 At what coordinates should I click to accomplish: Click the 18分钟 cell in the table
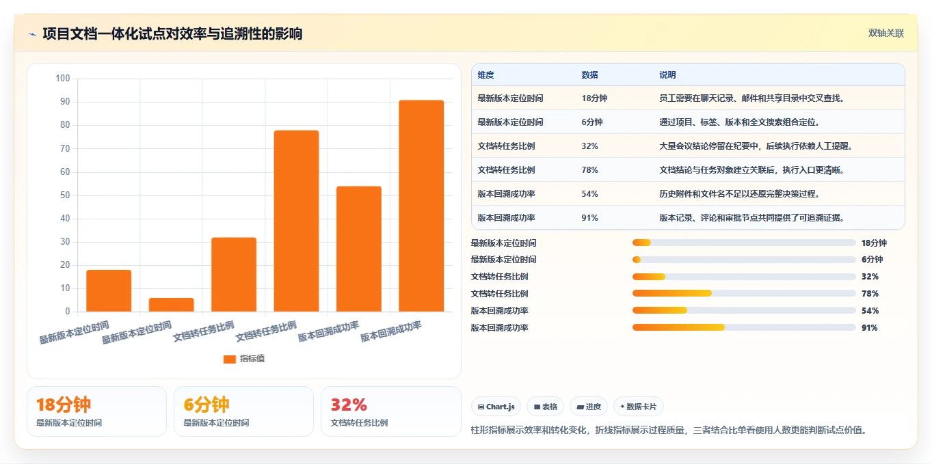pyautogui.click(x=594, y=98)
